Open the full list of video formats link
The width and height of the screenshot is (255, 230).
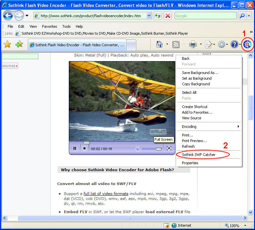click(106, 194)
